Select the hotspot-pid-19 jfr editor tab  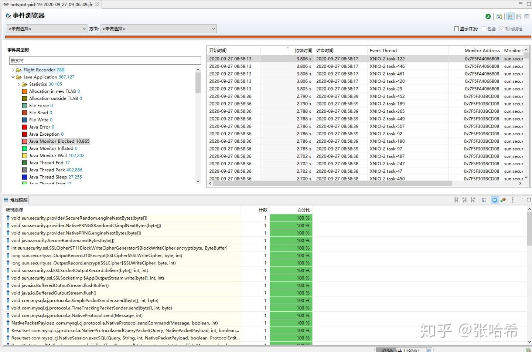[51, 4]
